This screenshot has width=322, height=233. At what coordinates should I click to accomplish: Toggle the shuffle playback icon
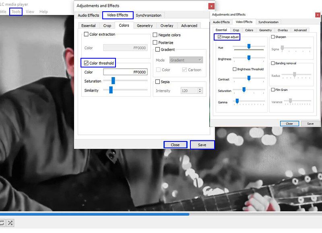[10, 223]
